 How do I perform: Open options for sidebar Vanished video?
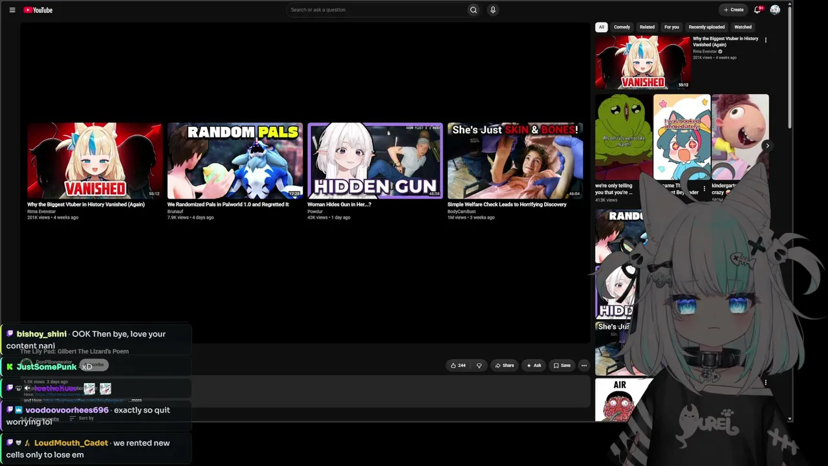pyautogui.click(x=766, y=40)
